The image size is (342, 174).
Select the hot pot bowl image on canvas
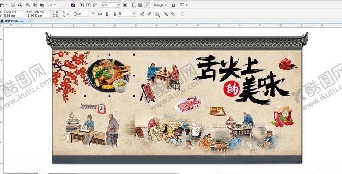coord(109,75)
